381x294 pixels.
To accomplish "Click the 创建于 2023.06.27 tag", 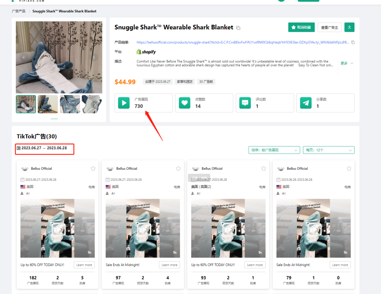I will tap(158, 82).
